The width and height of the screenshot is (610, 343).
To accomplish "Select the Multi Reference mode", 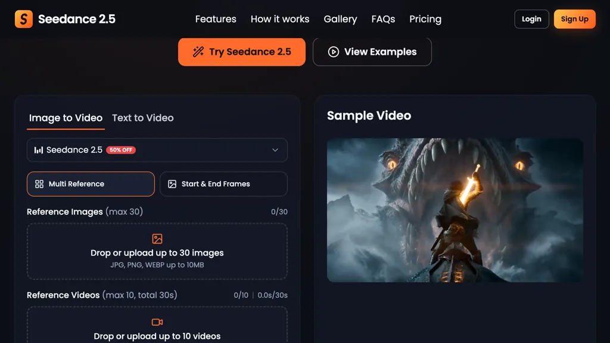I will pyautogui.click(x=91, y=184).
